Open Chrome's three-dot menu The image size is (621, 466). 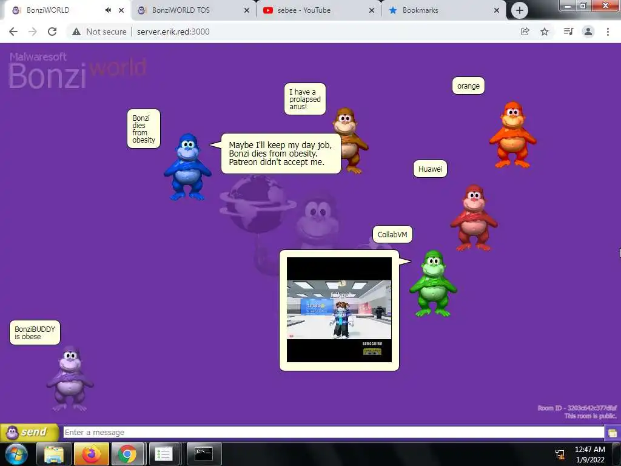[x=608, y=32]
